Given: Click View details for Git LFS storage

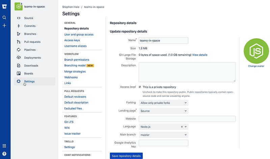Looking at the screenshot, I should (200, 55).
